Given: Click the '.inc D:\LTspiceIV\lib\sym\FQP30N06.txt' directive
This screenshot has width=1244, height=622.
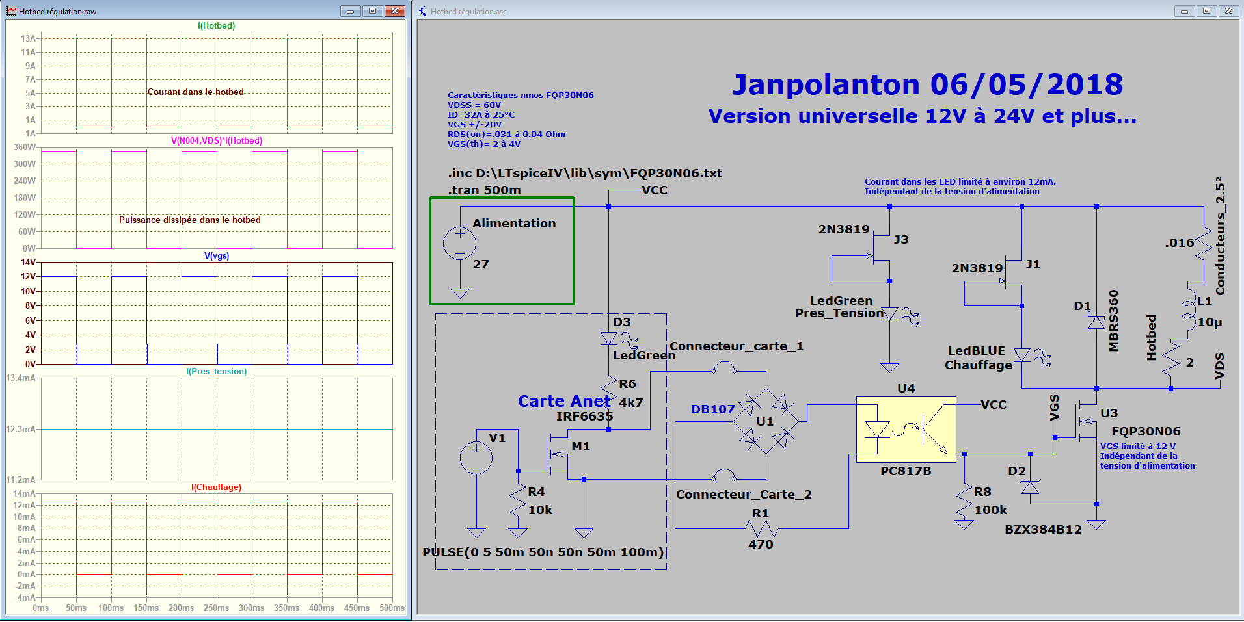Looking at the screenshot, I should [x=585, y=174].
